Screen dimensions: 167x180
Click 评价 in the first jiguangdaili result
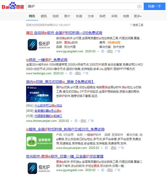click(x=110, y=51)
